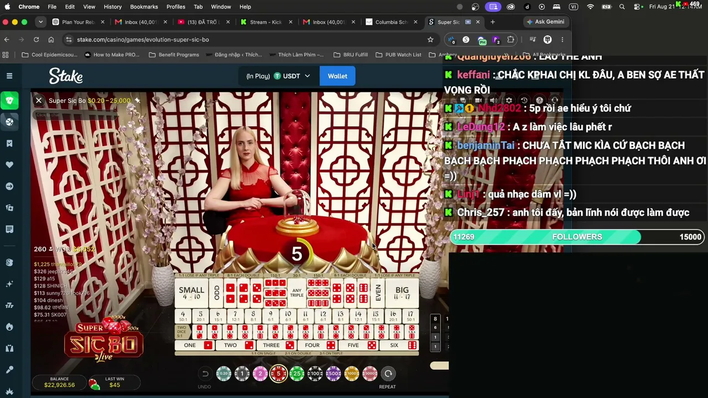Image resolution: width=708 pixels, height=398 pixels.
Task: Open live support headset icon
Action: point(555,101)
